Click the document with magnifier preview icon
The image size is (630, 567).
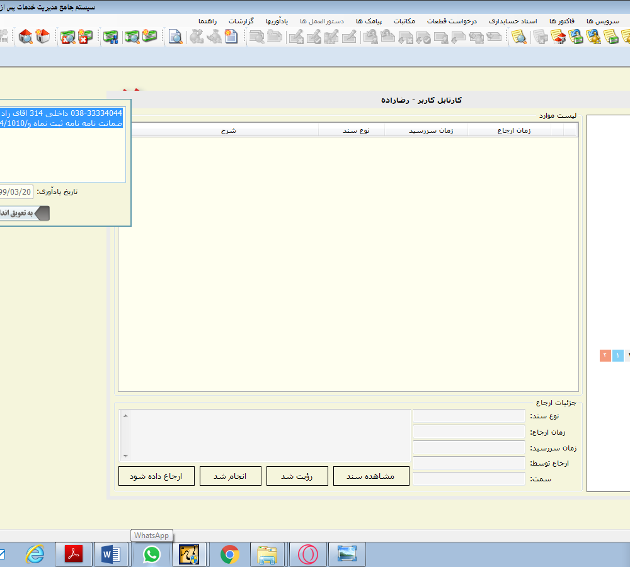click(175, 37)
